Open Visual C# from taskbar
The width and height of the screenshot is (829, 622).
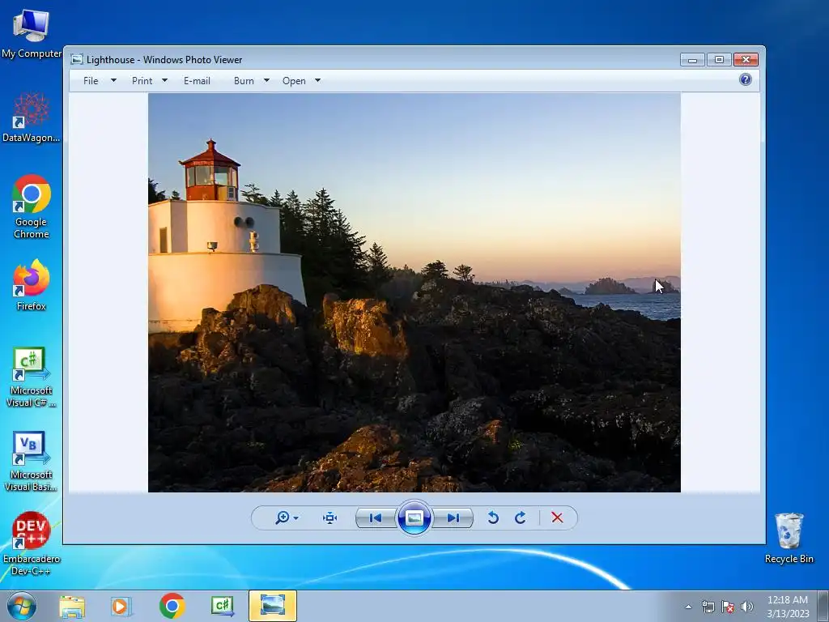coord(222,606)
